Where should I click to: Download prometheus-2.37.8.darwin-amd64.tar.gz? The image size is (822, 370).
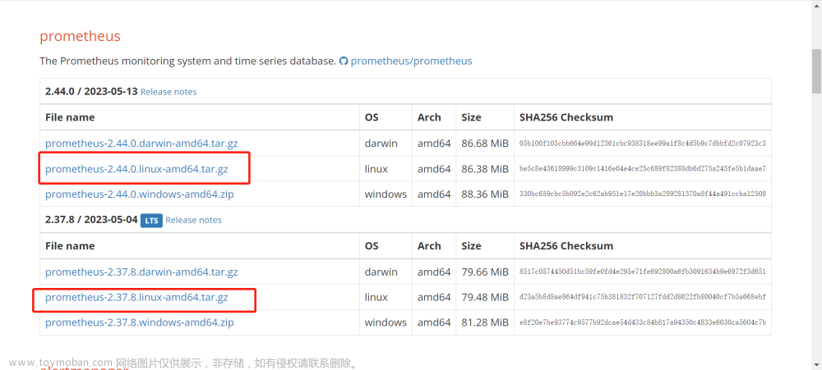(x=141, y=272)
